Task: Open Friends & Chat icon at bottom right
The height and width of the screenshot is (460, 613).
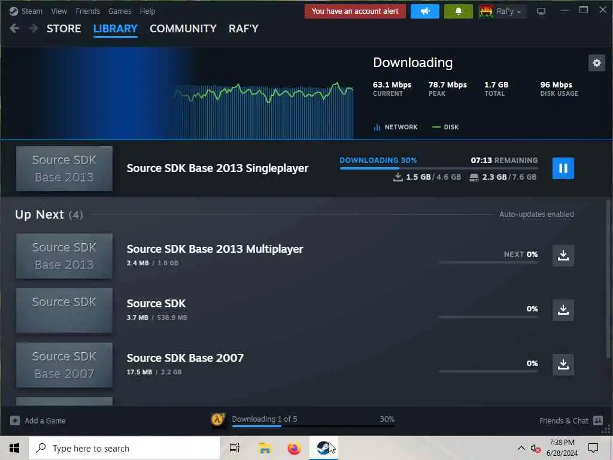Action: click(x=598, y=421)
